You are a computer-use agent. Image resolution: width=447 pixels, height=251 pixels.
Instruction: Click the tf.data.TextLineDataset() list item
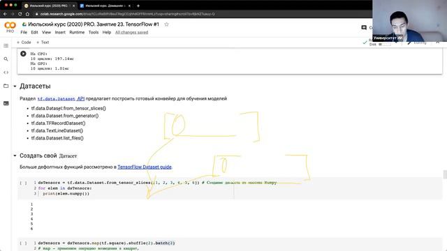tap(57, 130)
